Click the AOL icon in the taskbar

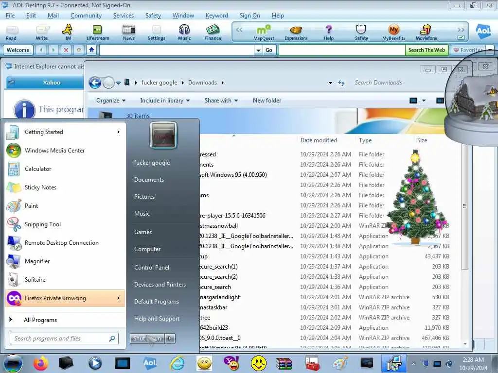click(x=150, y=363)
